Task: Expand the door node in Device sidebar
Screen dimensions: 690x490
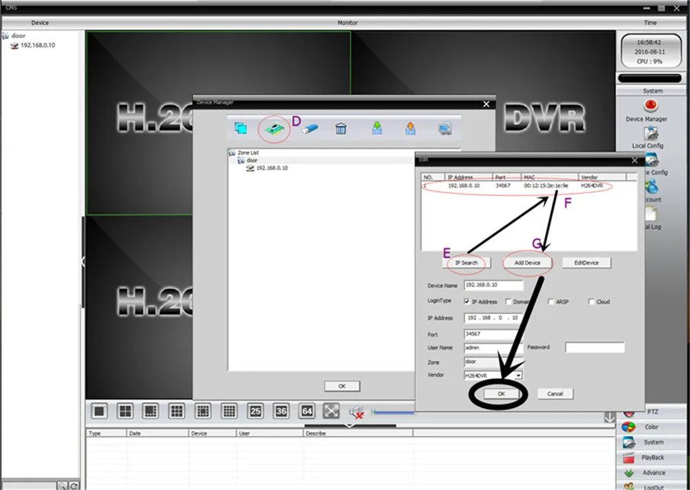Action: [x=6, y=36]
